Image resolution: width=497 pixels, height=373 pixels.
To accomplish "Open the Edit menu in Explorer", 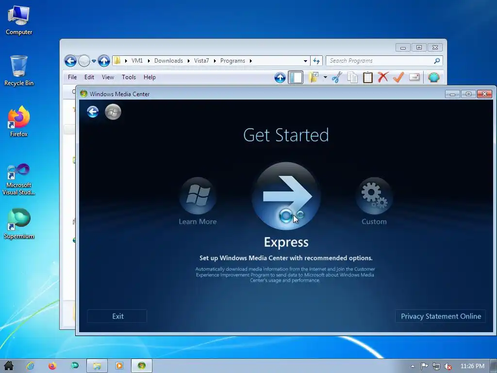I will (x=89, y=77).
